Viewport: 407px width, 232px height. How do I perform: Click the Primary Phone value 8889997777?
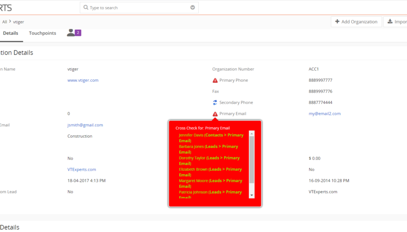coord(320,80)
